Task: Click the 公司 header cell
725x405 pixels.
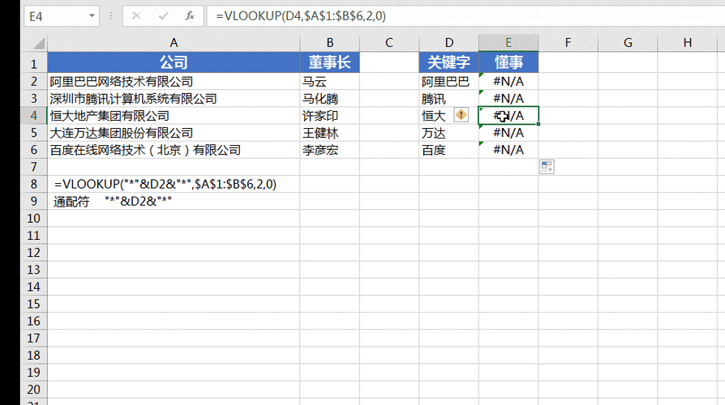Action: [x=174, y=62]
